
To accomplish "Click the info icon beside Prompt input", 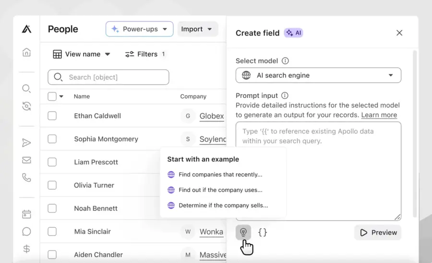I will point(285,96).
